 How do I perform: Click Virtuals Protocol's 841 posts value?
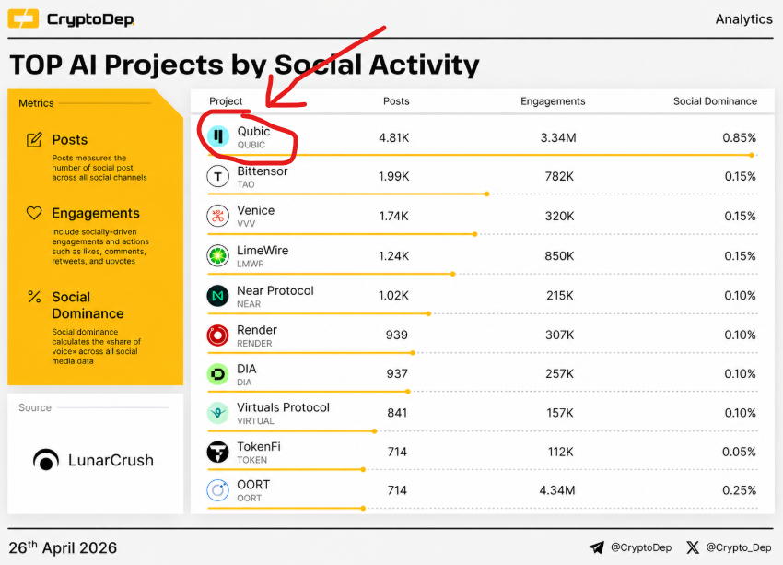pos(397,413)
